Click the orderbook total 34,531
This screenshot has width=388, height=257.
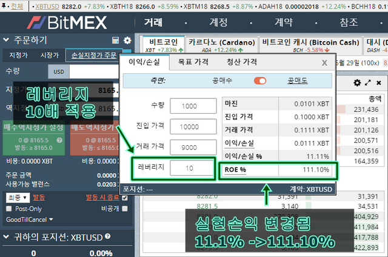coord(368,206)
